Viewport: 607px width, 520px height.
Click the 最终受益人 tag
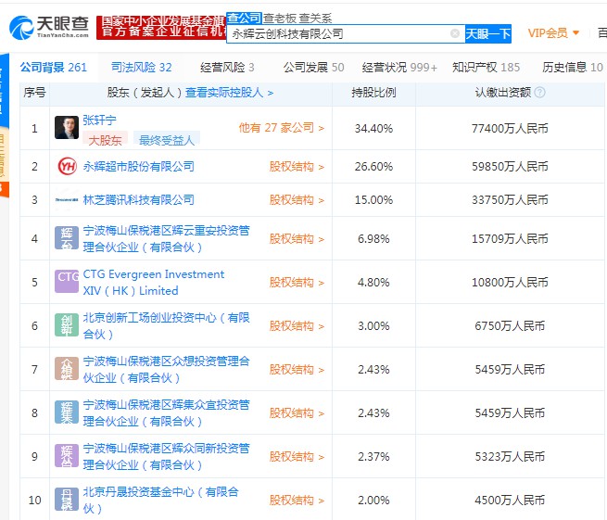click(167, 140)
